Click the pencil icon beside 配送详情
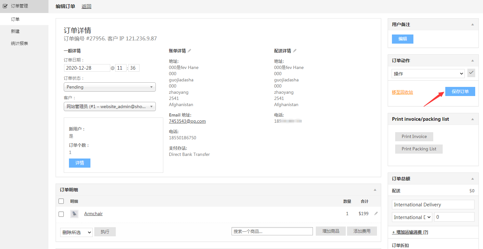 295,51
